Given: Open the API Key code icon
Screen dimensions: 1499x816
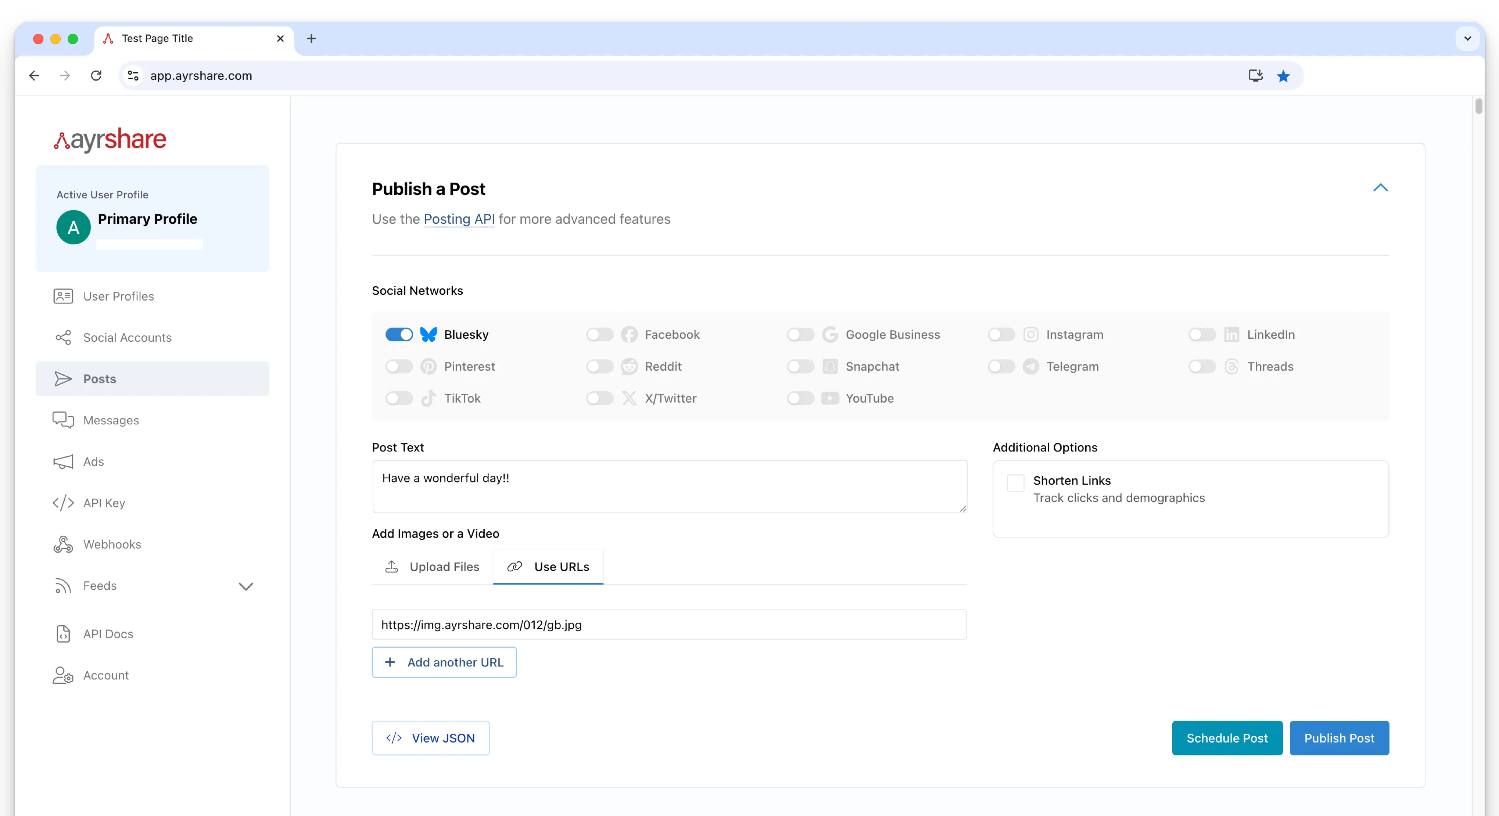Looking at the screenshot, I should pyautogui.click(x=63, y=503).
